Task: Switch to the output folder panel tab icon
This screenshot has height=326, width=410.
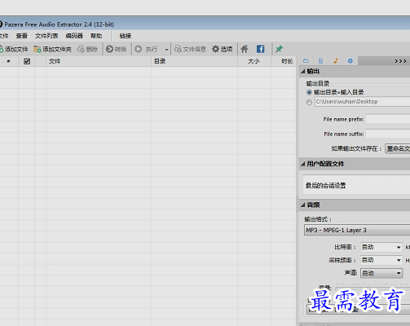Action: coord(306,61)
